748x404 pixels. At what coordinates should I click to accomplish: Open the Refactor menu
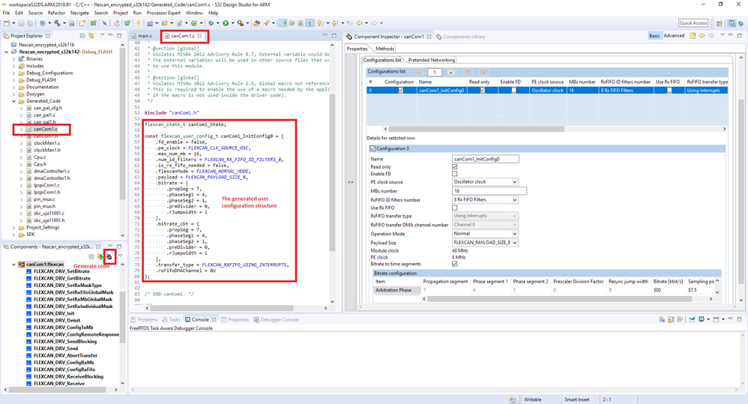[x=56, y=13]
